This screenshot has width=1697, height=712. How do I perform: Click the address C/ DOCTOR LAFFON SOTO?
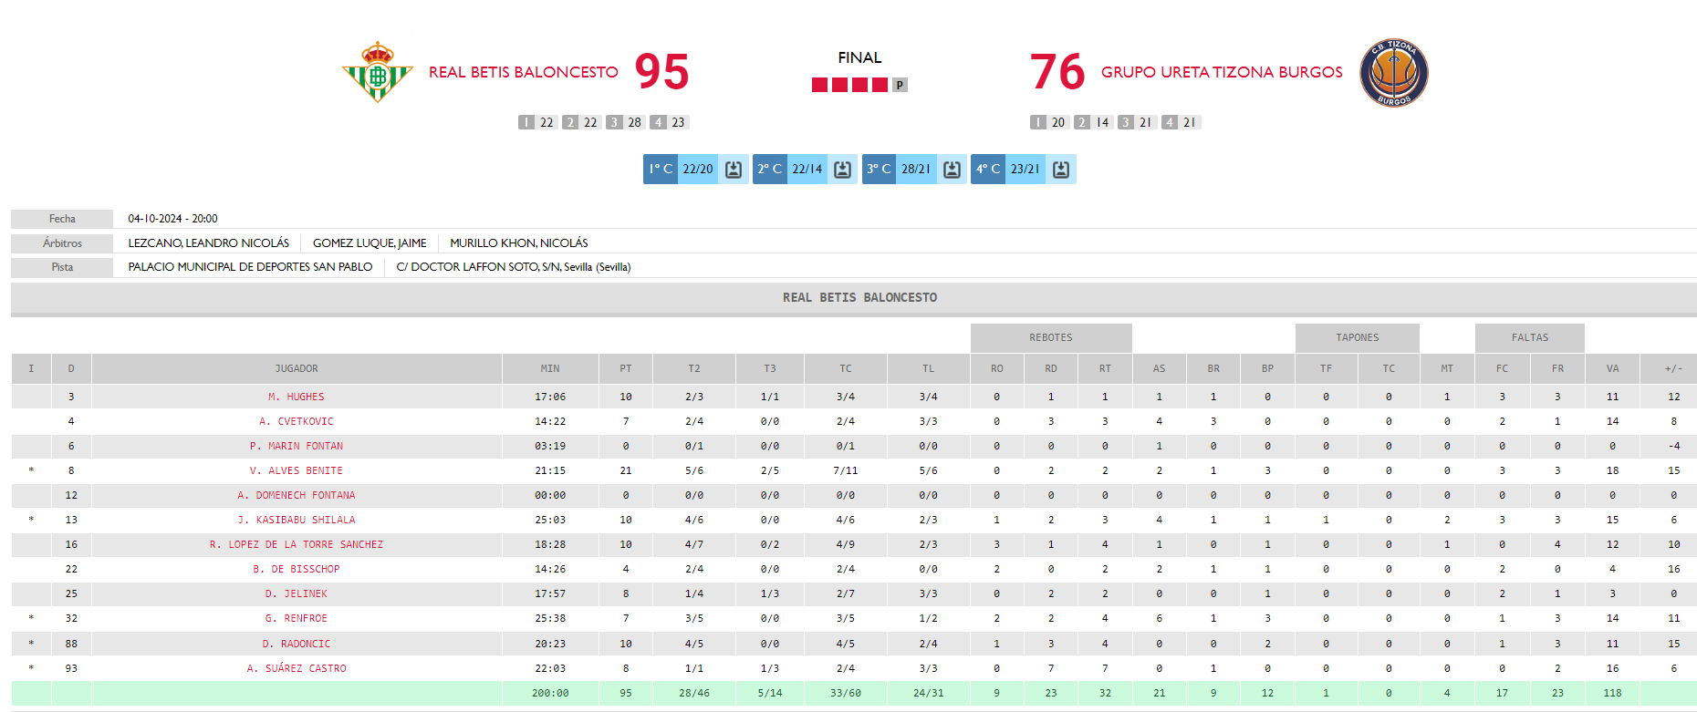coord(514,267)
